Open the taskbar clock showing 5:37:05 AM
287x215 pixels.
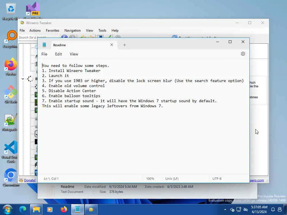tap(259, 209)
